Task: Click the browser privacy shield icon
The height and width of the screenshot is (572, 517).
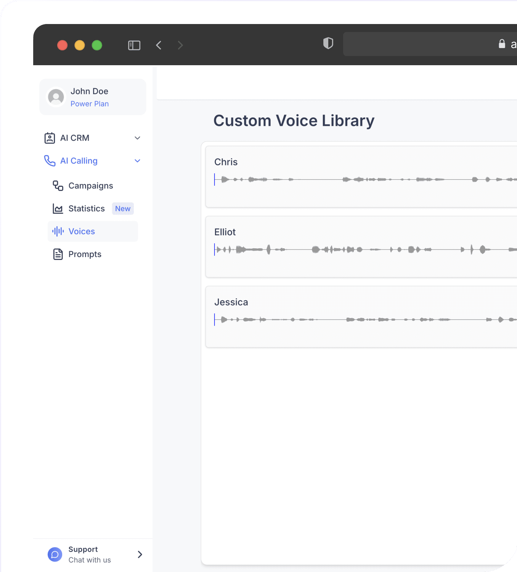Action: pos(328,43)
